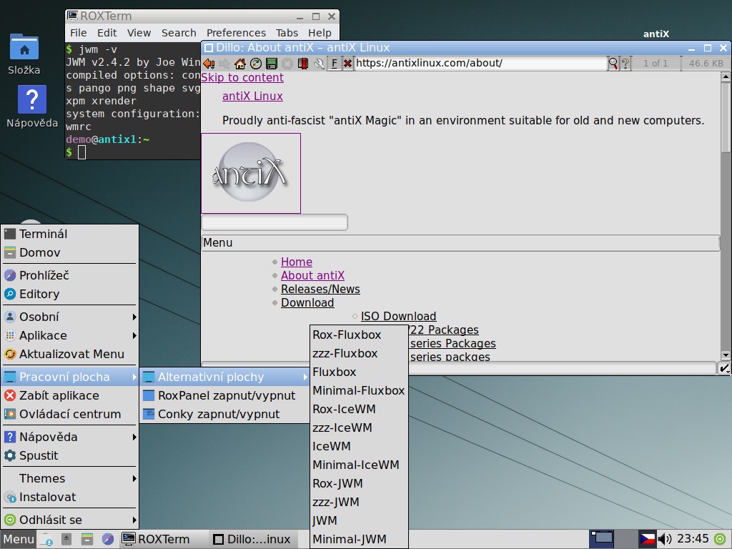The image size is (732, 549).
Task: Click the antiX logo image on the page
Action: [251, 173]
